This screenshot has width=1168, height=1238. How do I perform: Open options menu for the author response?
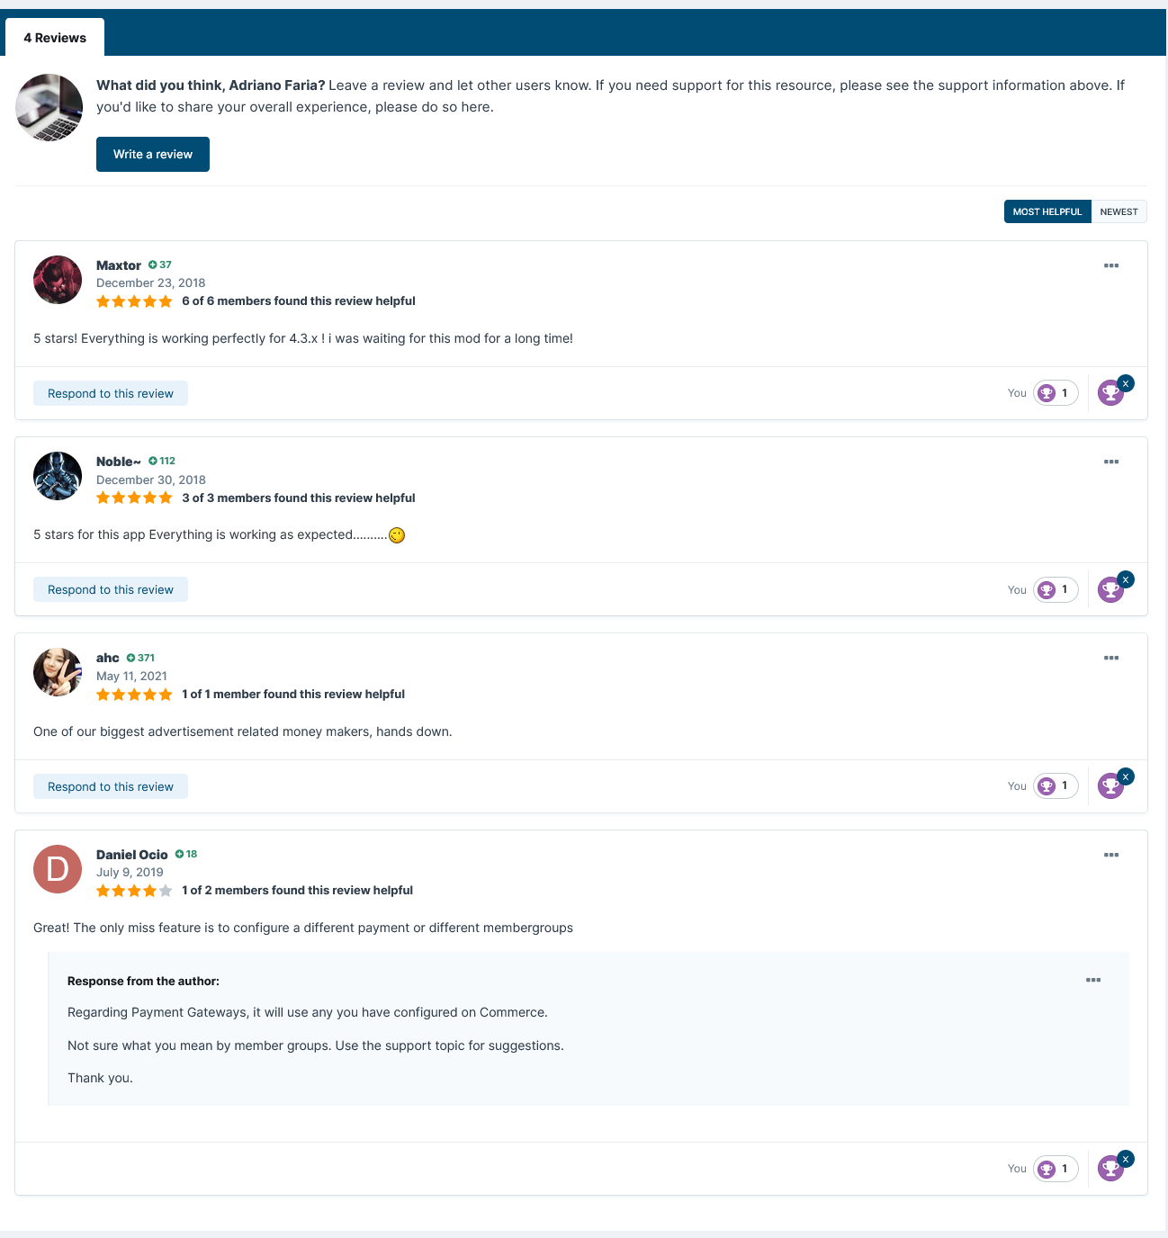tap(1093, 980)
